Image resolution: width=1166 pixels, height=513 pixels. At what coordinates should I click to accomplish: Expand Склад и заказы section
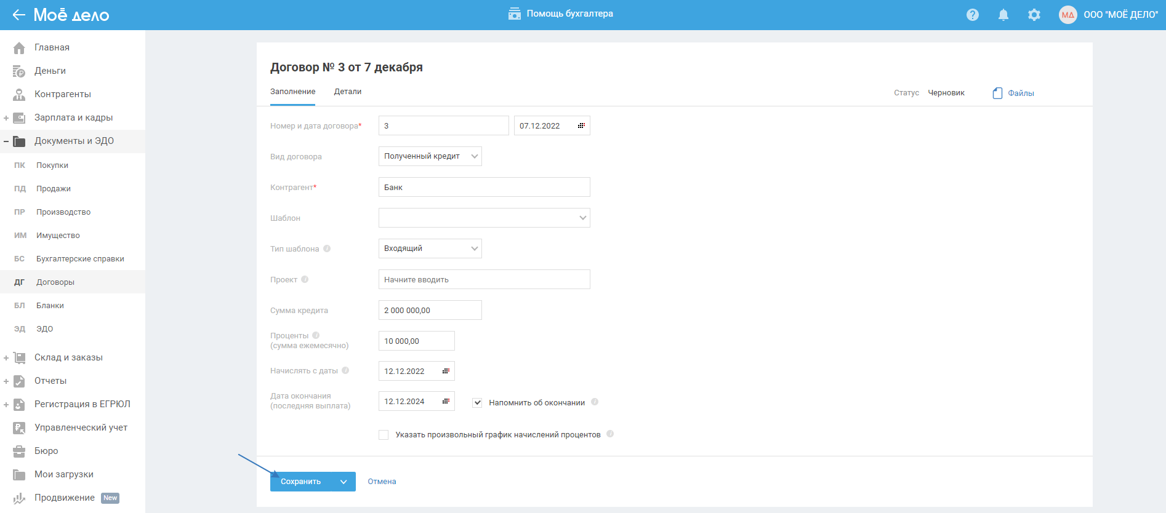point(6,357)
